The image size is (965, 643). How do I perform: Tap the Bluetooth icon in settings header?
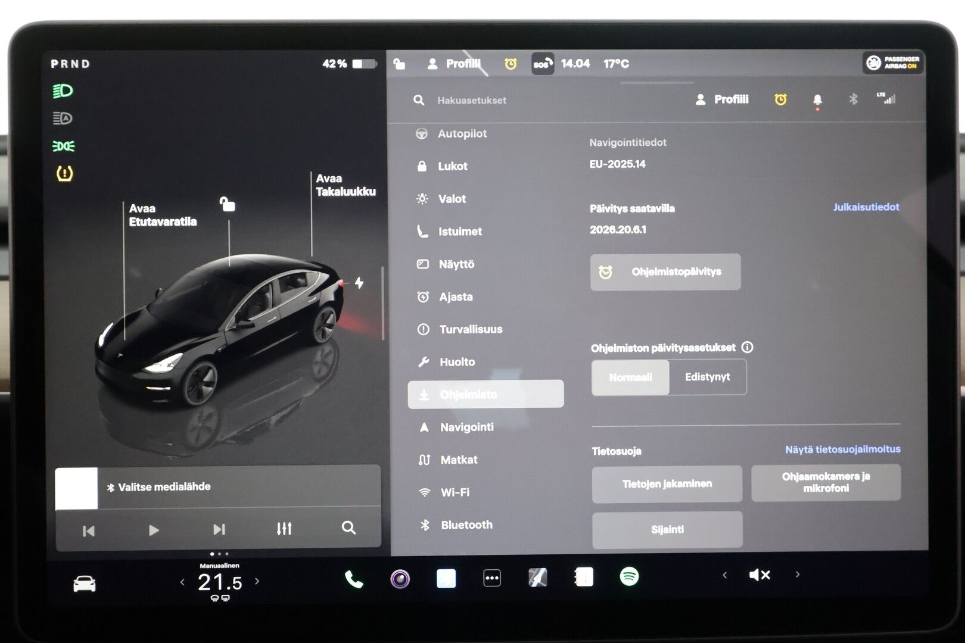pyautogui.click(x=853, y=99)
